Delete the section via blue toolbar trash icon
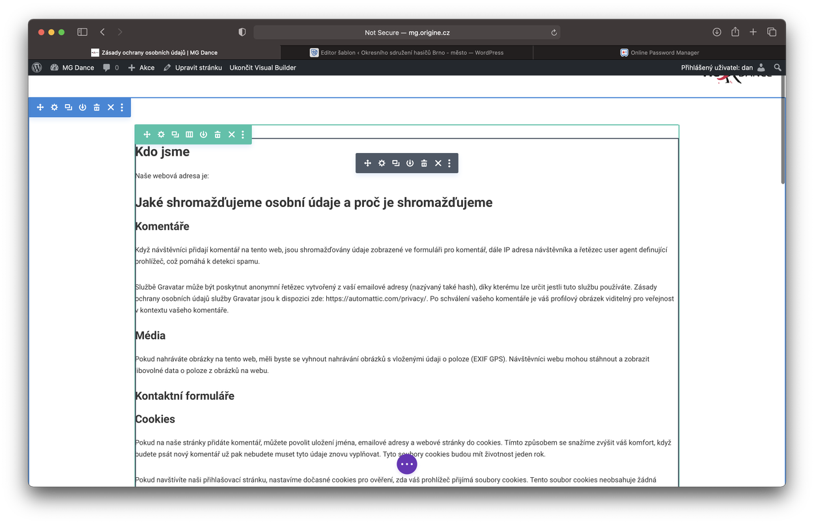Viewport: 814px width, 524px height. click(96, 107)
